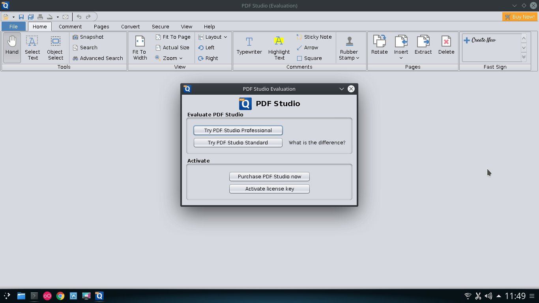Open the File tab
Screen dimensions: 539x303
pyautogui.click(x=13, y=26)
